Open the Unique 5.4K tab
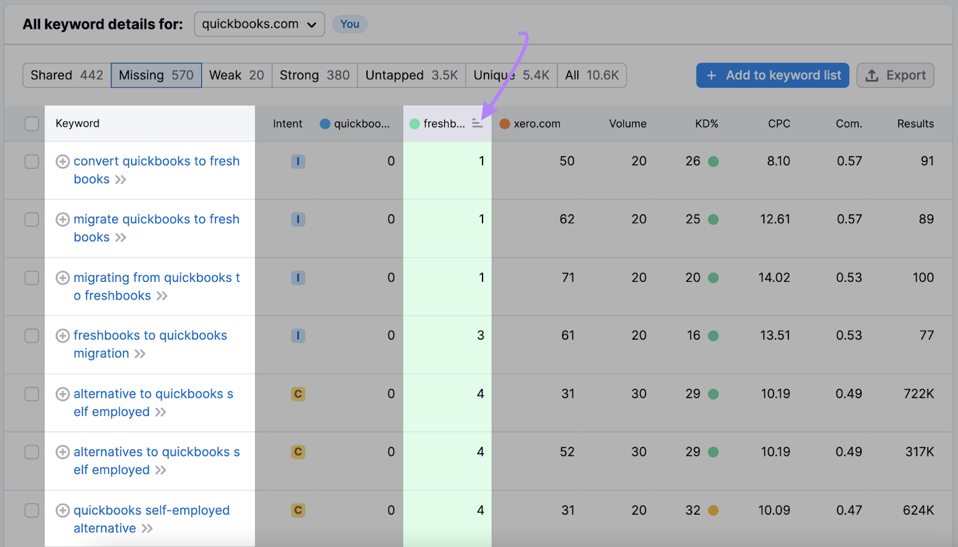The width and height of the screenshot is (958, 547). coord(511,75)
